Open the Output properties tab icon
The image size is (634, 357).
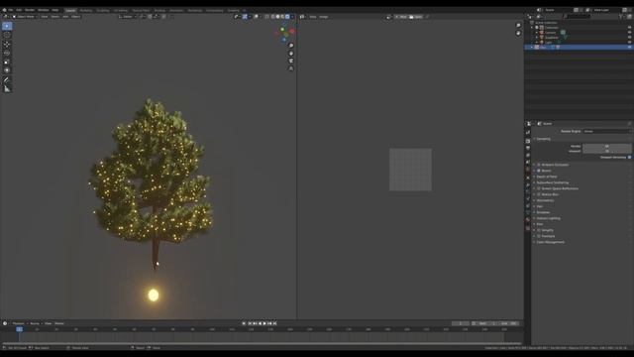pyautogui.click(x=528, y=148)
